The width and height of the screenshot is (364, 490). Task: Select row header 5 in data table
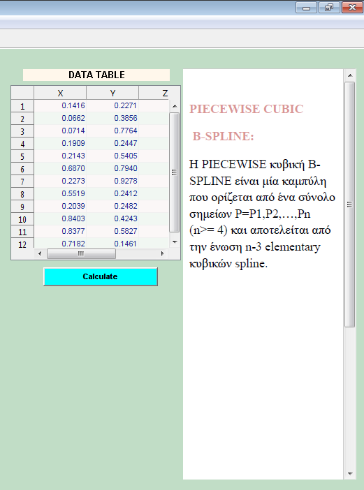click(x=22, y=156)
